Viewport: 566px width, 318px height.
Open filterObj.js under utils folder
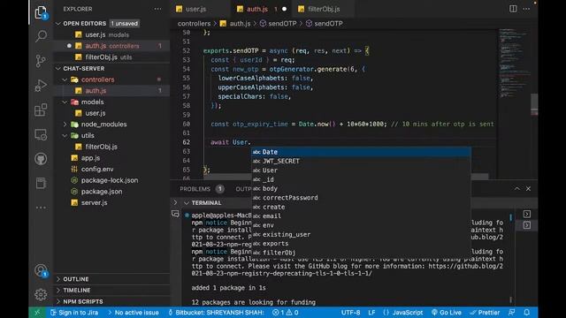point(112,147)
